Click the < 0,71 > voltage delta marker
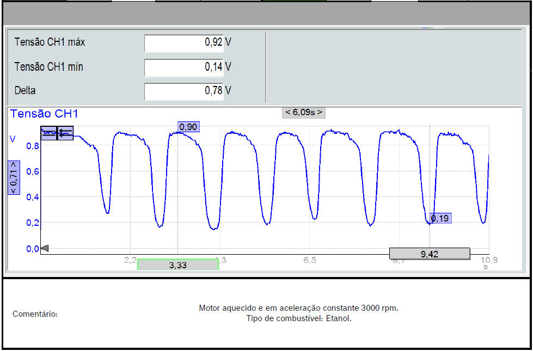 point(13,177)
